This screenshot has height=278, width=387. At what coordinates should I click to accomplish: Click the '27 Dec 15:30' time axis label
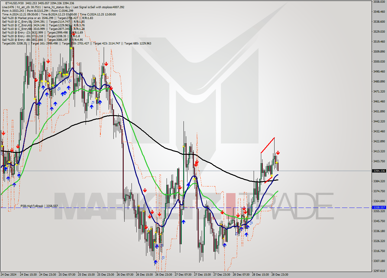[x=202, y=275]
